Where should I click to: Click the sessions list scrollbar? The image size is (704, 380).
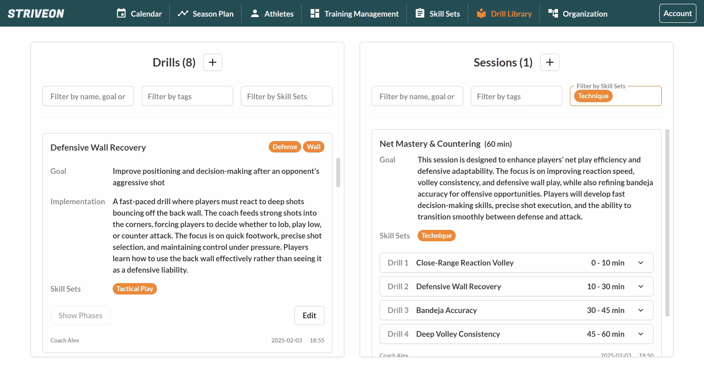667,222
